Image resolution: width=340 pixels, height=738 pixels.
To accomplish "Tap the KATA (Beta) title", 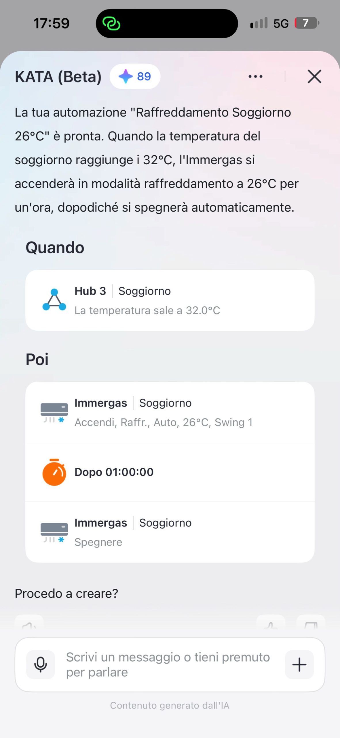I will click(x=58, y=77).
